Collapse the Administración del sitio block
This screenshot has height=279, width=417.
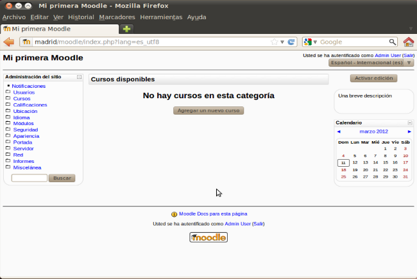(x=79, y=77)
